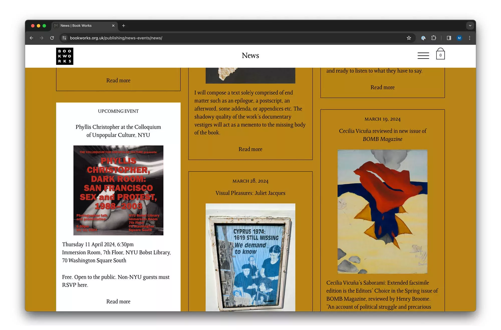The image size is (501, 330).
Task: Select the News | Book Works tab
Action: pyautogui.click(x=80, y=26)
